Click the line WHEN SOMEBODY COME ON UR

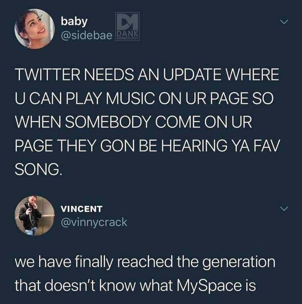click(133, 122)
